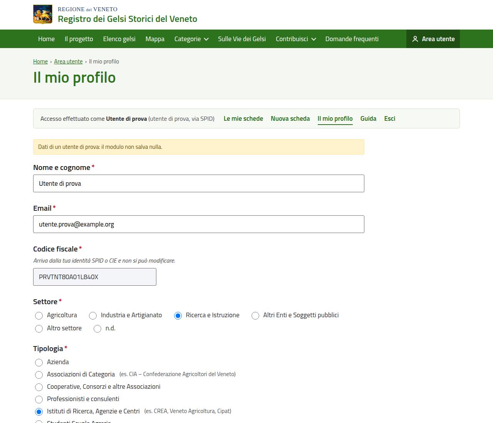Expand the Categorie dropdown chevron
This screenshot has width=493, height=423.
[206, 39]
